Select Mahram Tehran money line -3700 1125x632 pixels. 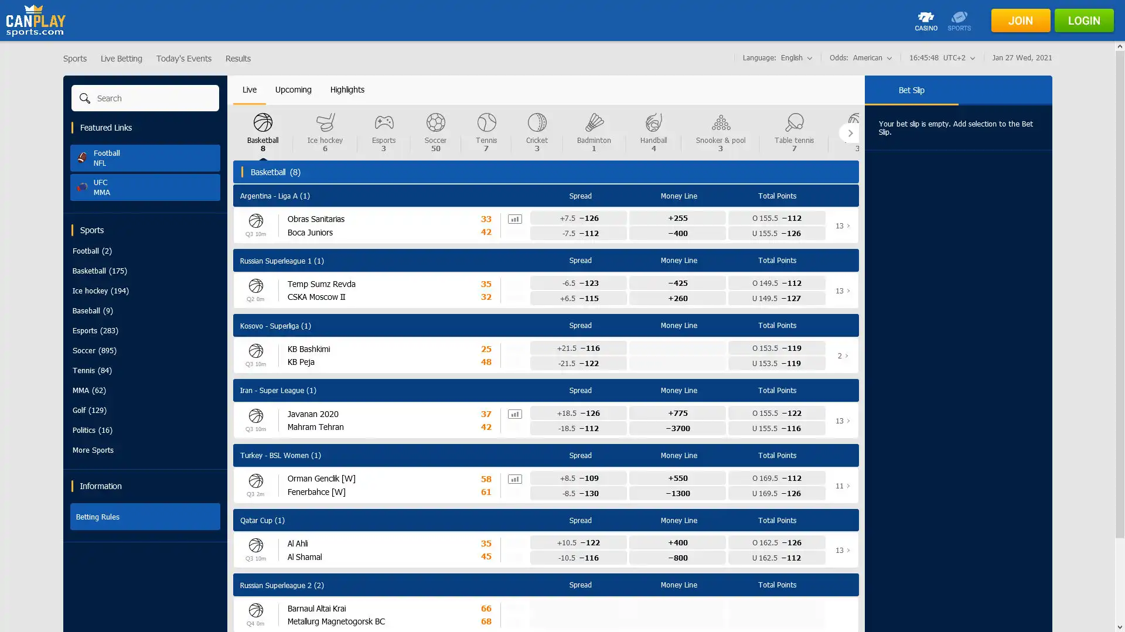(677, 428)
